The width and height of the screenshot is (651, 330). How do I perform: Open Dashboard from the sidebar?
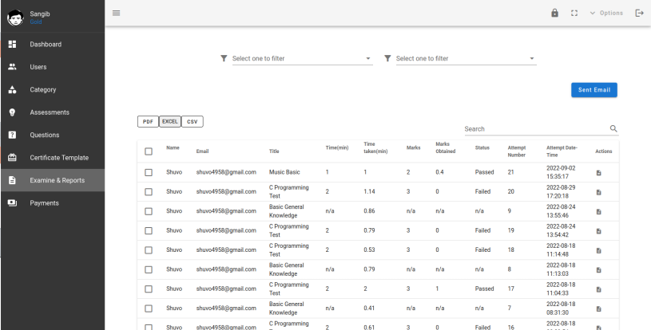pyautogui.click(x=46, y=44)
